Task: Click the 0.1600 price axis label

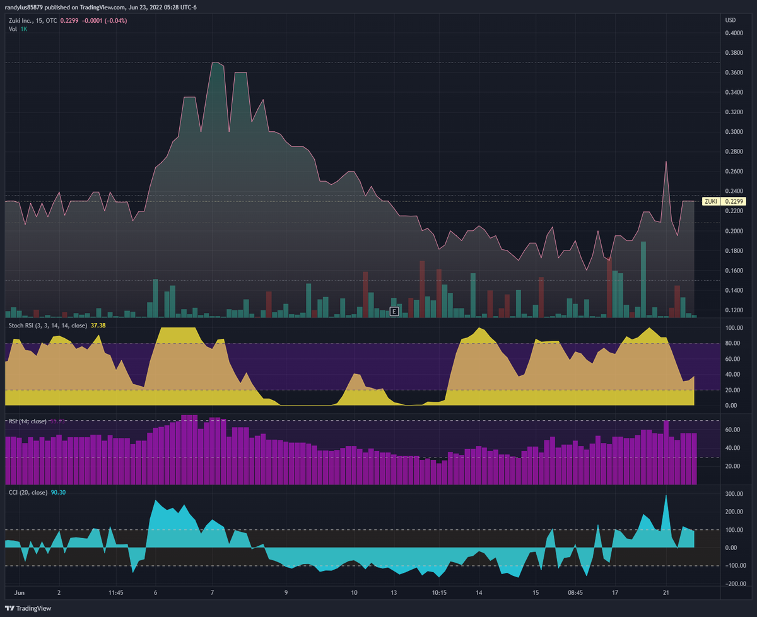Action: (x=734, y=271)
